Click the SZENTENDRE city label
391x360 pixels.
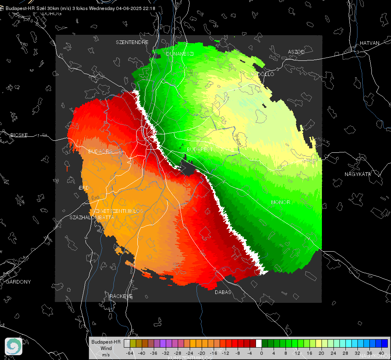tap(132, 42)
